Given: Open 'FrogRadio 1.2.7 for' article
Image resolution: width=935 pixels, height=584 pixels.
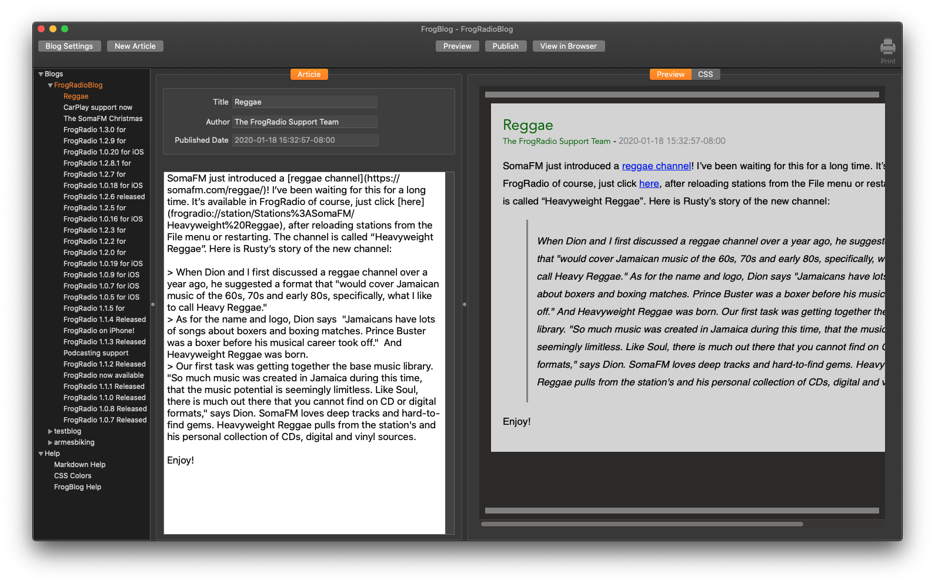Looking at the screenshot, I should tap(95, 174).
